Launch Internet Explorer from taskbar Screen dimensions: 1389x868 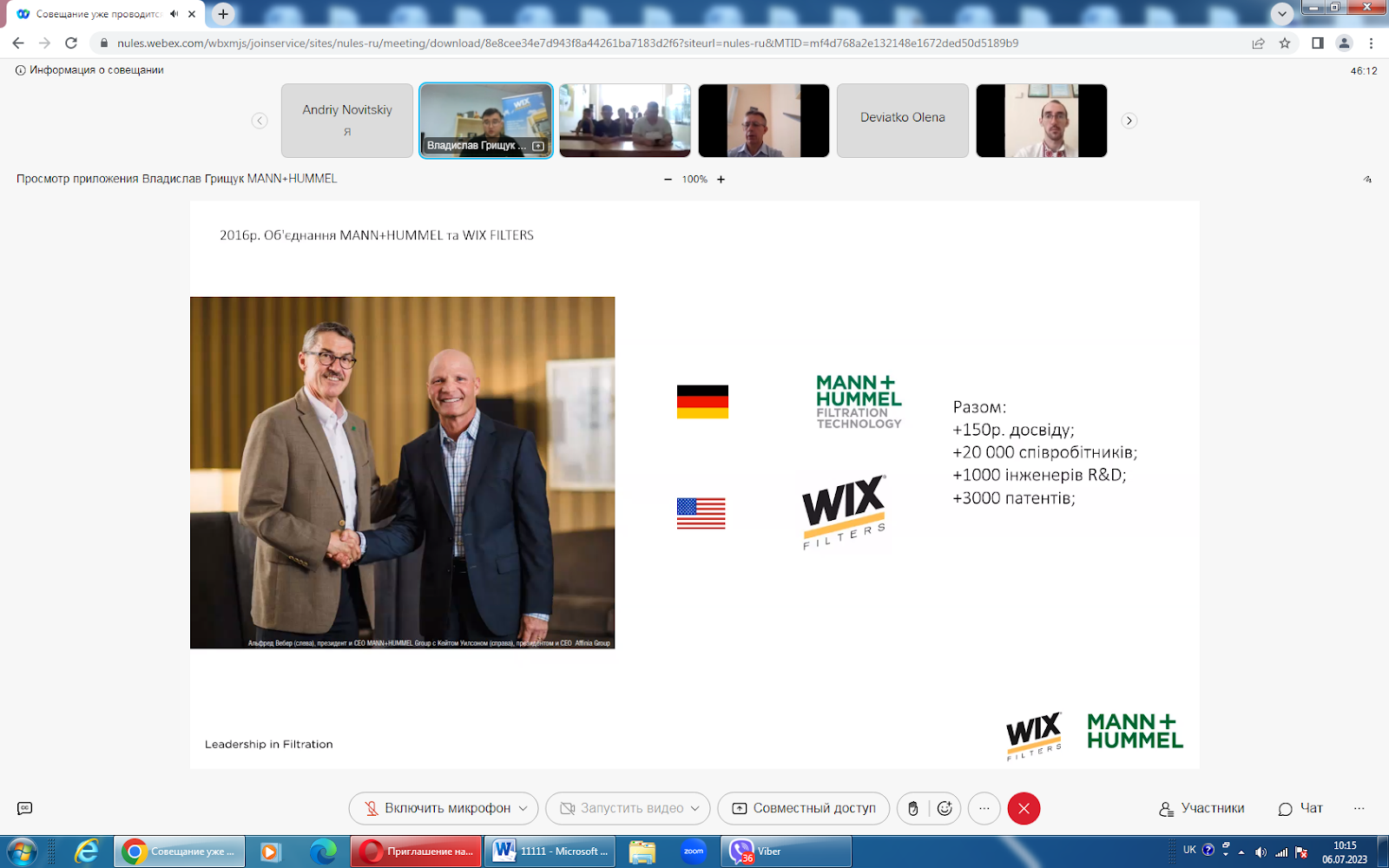[86, 852]
